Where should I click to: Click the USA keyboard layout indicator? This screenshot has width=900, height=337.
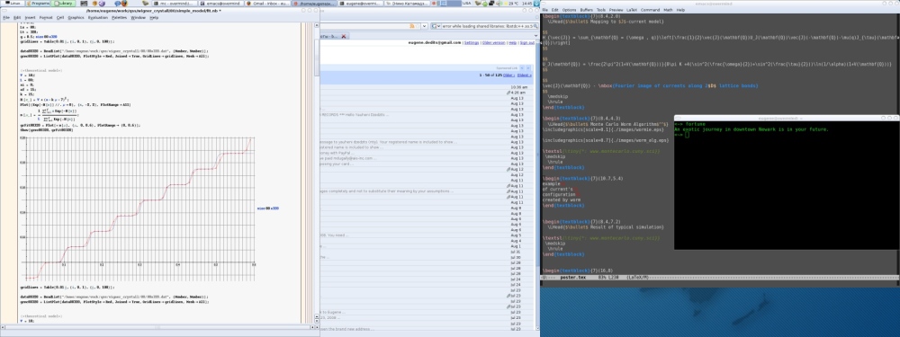pyautogui.click(x=466, y=3)
